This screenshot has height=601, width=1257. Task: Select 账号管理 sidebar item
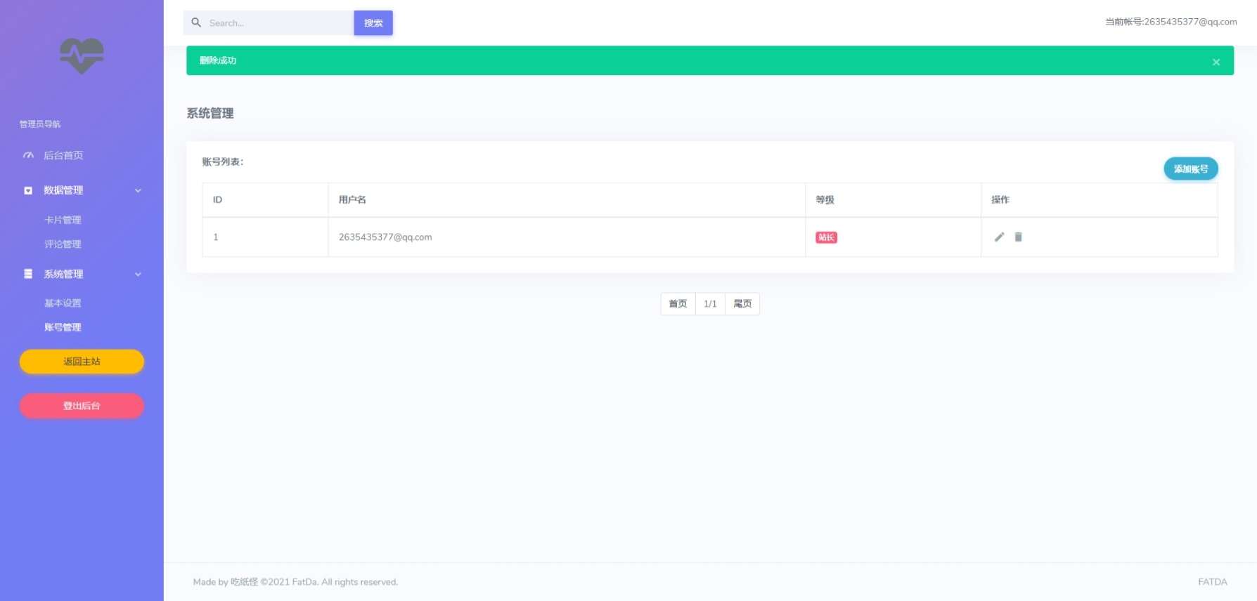63,327
